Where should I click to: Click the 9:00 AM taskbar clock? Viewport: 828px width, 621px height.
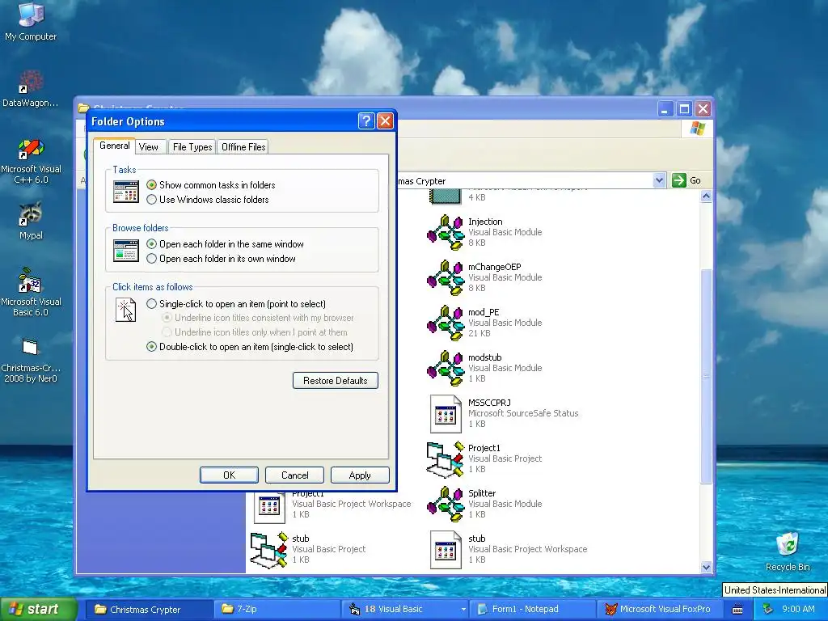pyautogui.click(x=798, y=610)
